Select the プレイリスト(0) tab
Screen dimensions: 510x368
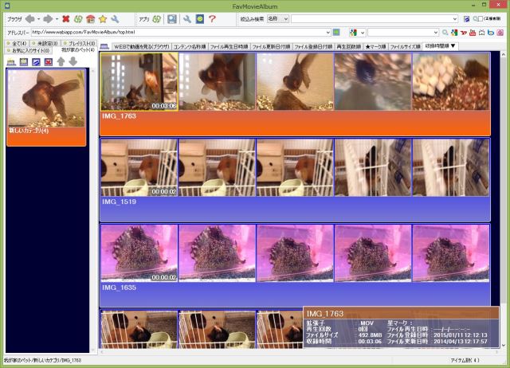(x=80, y=43)
